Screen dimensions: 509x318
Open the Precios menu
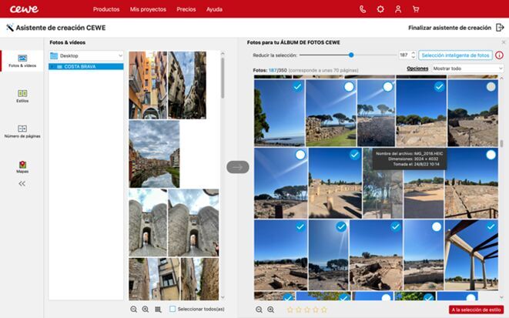[186, 9]
